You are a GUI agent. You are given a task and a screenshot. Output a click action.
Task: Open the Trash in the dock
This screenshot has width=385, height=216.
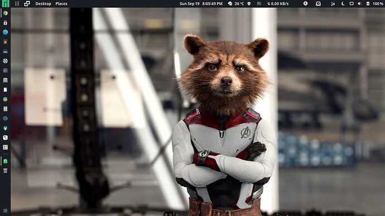click(5, 171)
